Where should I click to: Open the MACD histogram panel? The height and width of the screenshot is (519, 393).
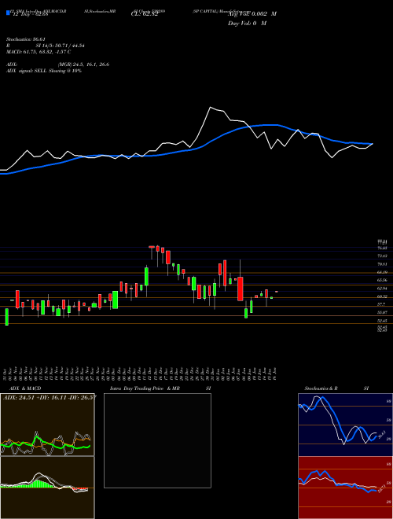pos(47,488)
